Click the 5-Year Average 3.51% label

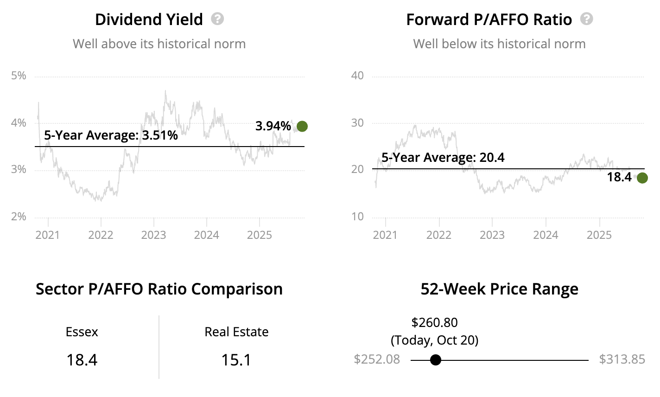tap(111, 135)
